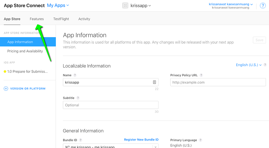Click the Save button

pos(259,40)
